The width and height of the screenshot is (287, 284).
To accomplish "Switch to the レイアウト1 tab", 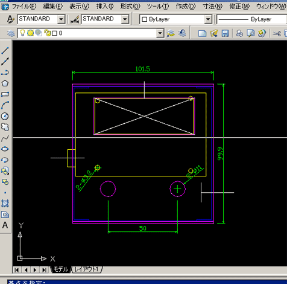I will (x=87, y=269).
